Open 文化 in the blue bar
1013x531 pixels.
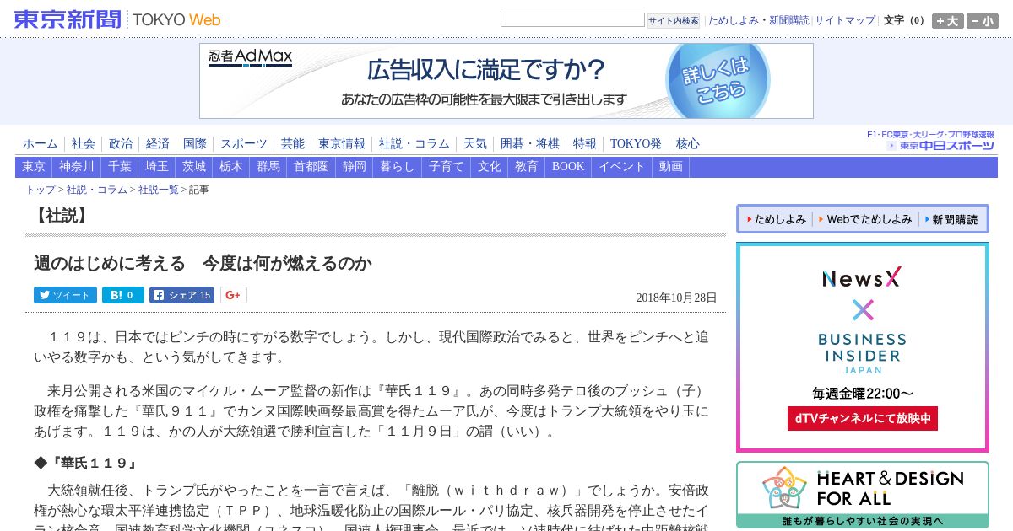click(x=490, y=167)
